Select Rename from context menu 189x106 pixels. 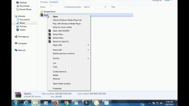tap(56, 79)
